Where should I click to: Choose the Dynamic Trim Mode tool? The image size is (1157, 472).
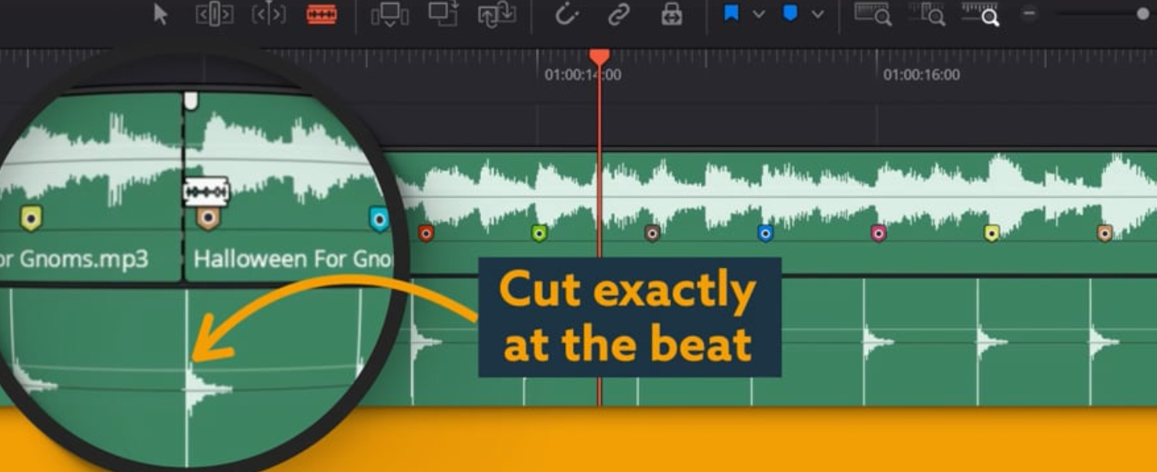[269, 14]
